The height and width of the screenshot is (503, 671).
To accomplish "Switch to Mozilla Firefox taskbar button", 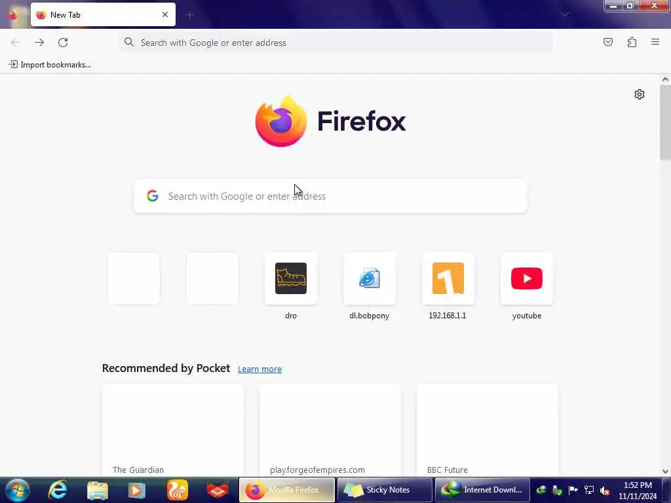I will (287, 490).
